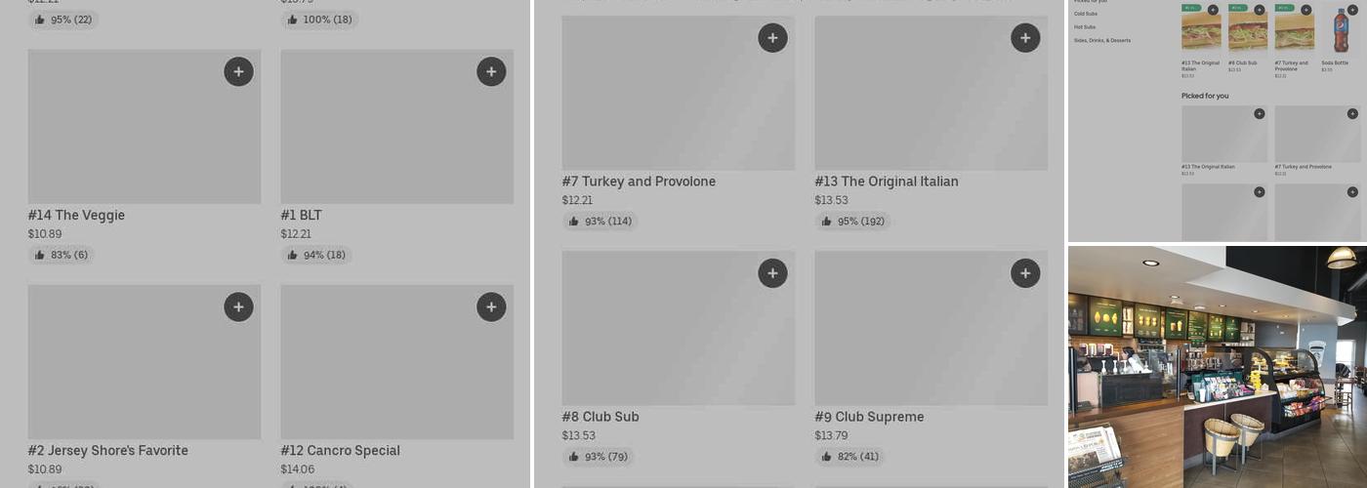Add #2 Jersey Shore's Favorite to order
This screenshot has width=1367, height=488.
(238, 306)
